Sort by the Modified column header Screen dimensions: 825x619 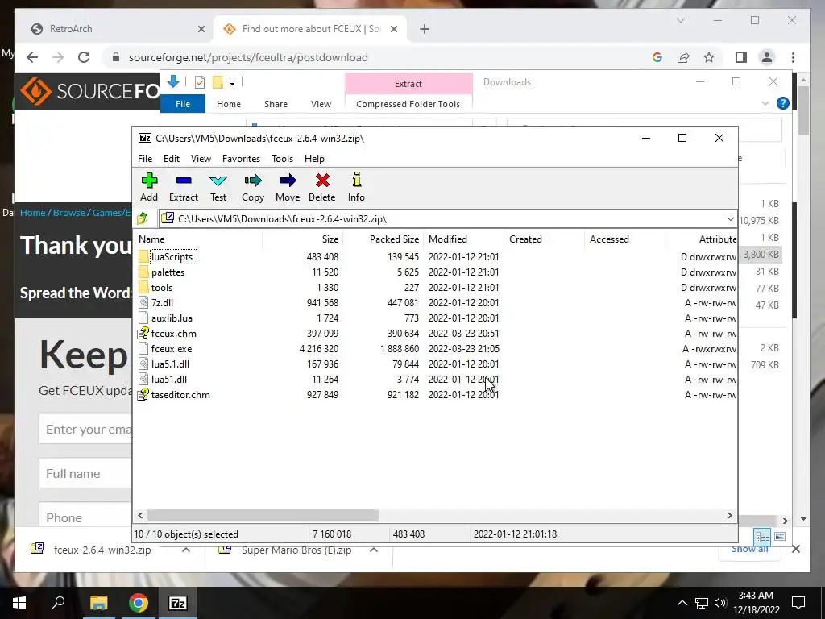(x=463, y=239)
